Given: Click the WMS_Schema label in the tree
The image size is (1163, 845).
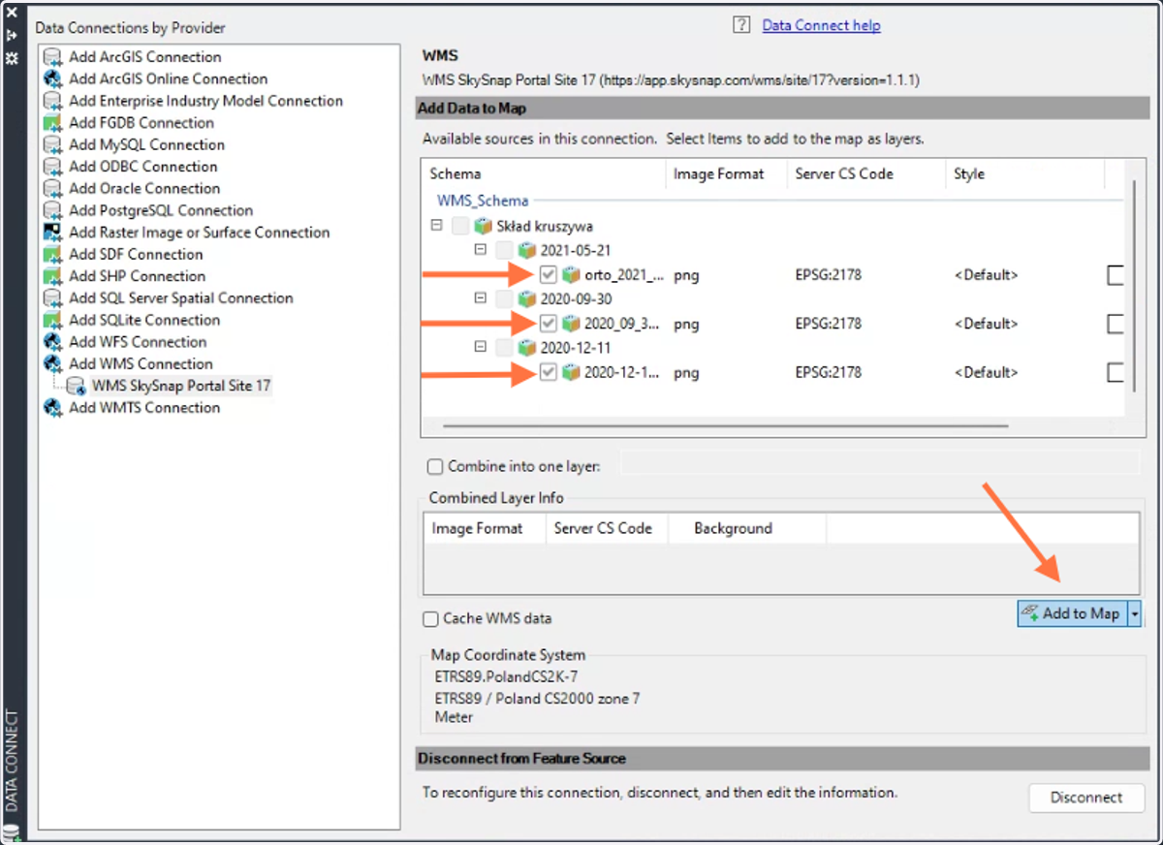Looking at the screenshot, I should pyautogui.click(x=483, y=201).
